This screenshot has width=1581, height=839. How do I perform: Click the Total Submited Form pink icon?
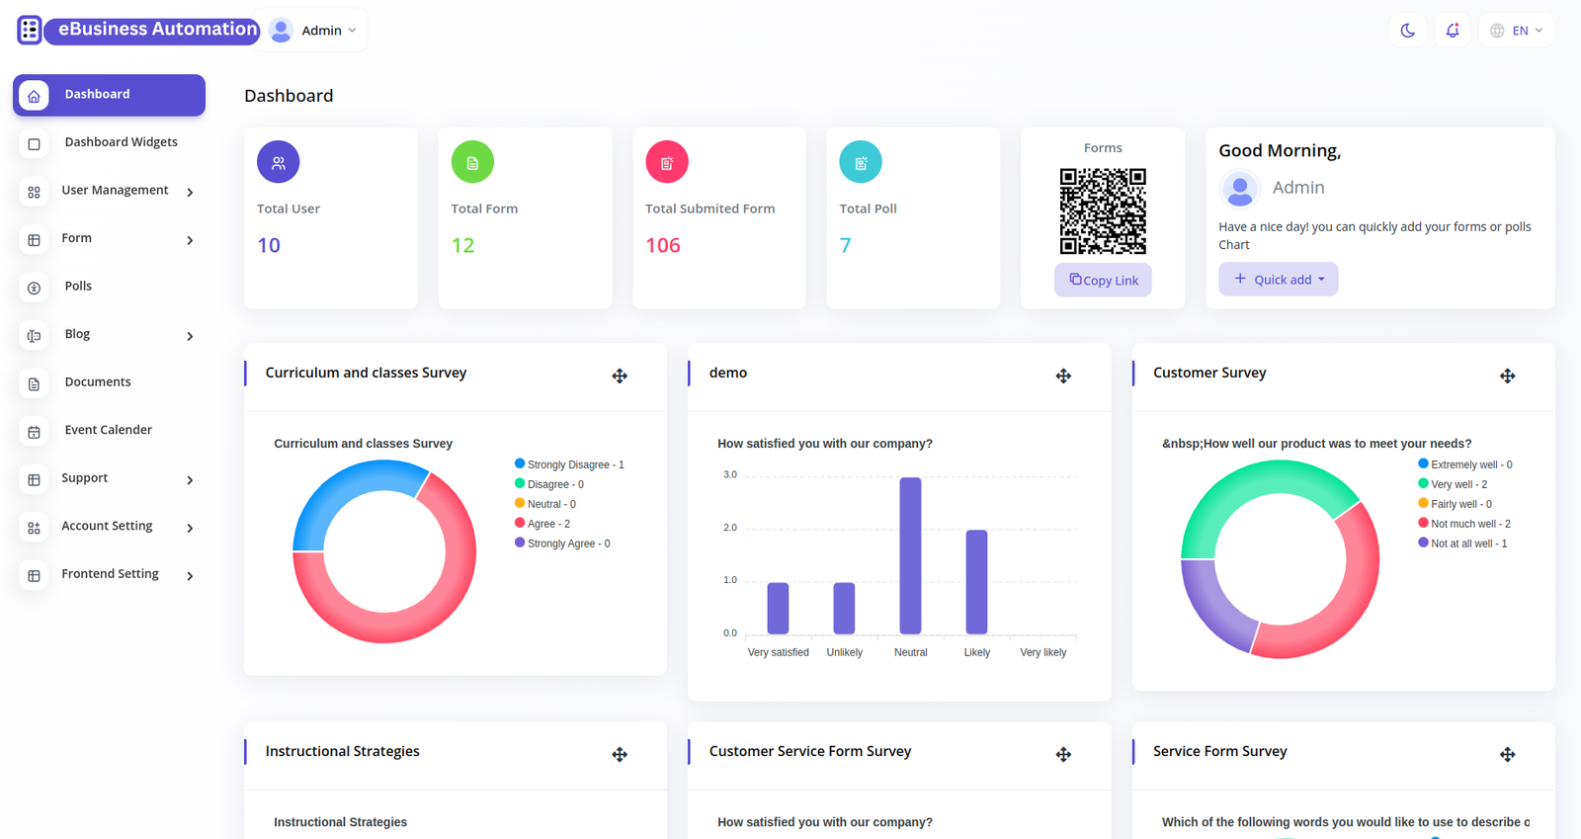667,162
